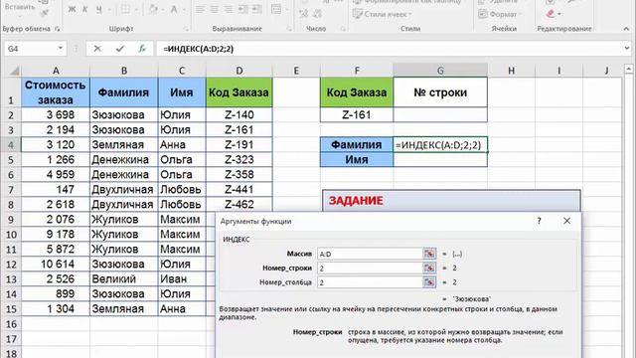Viewport: 636px width, 358px height.
Task: Click the font color A icon
Action: coord(174,9)
